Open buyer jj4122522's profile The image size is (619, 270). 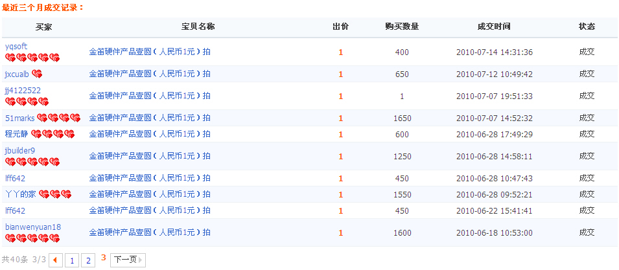pyautogui.click(x=23, y=91)
